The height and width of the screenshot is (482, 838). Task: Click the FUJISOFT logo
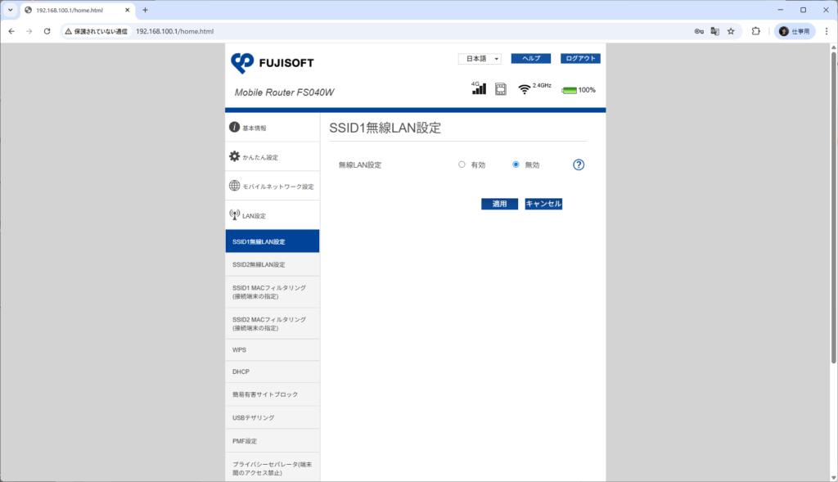(x=273, y=63)
